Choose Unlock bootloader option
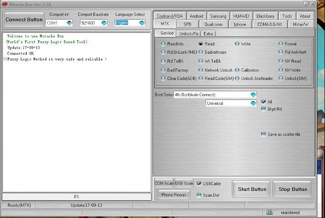Viewport: 325px width, 218px height. [x=254, y=79]
